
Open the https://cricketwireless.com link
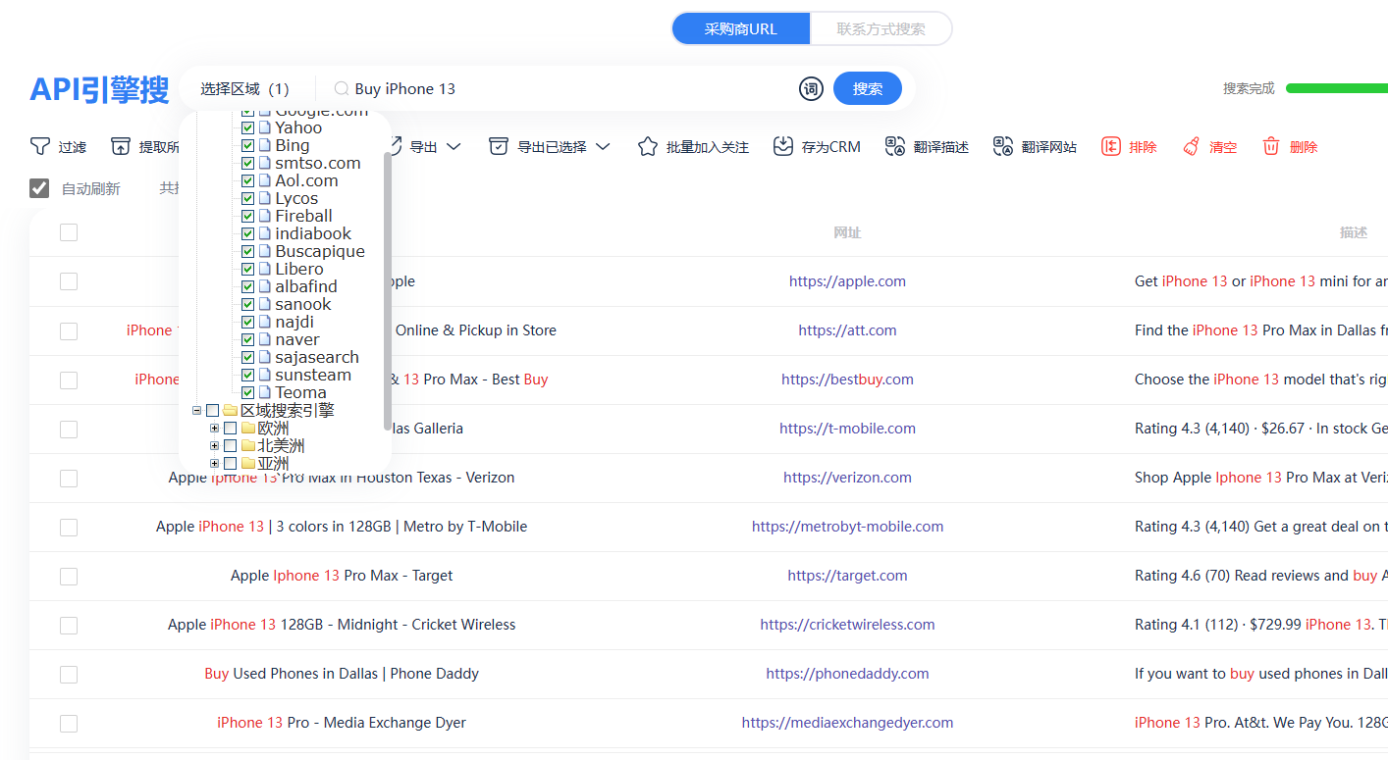click(847, 625)
